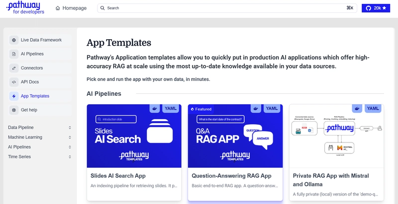Click the Homepage house icon

[x=58, y=8]
